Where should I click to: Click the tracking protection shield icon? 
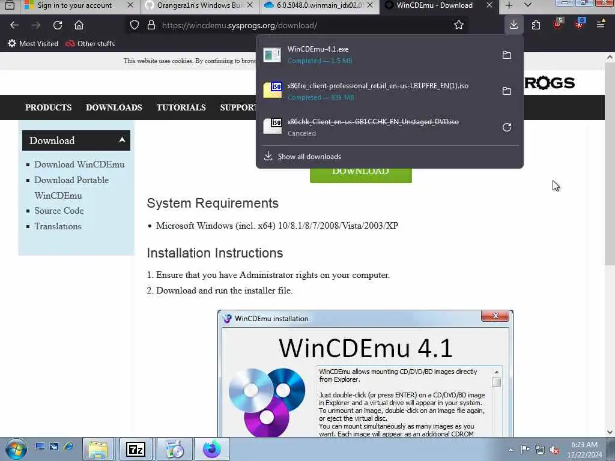[x=135, y=25]
